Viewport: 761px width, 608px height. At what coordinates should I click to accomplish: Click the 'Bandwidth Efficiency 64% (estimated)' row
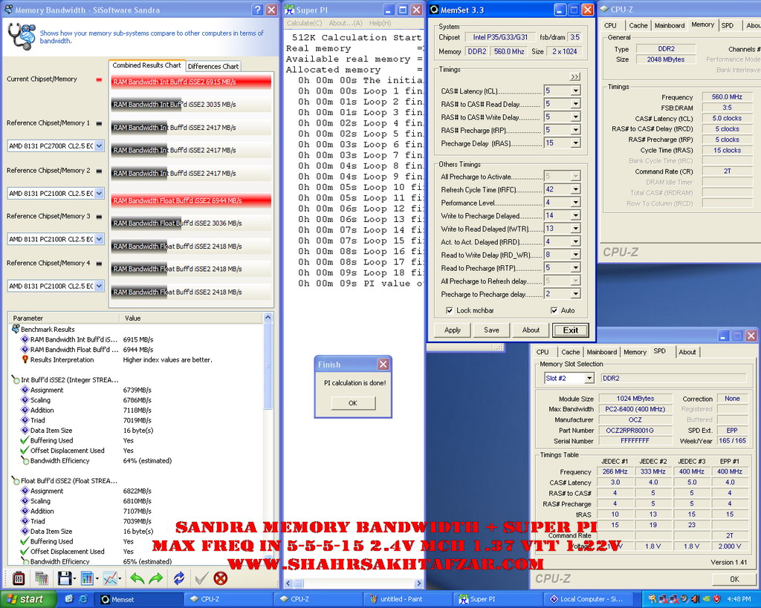pyautogui.click(x=137, y=460)
